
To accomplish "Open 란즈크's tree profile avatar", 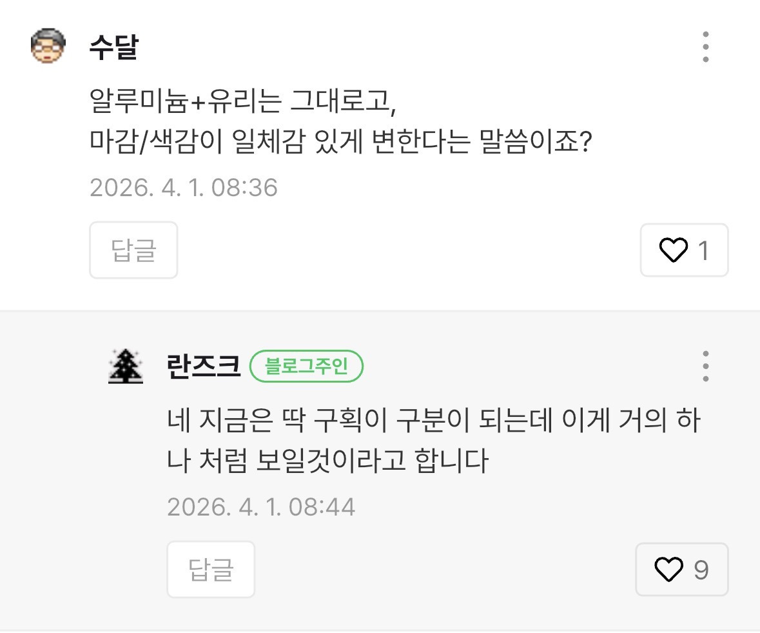I will pyautogui.click(x=126, y=367).
